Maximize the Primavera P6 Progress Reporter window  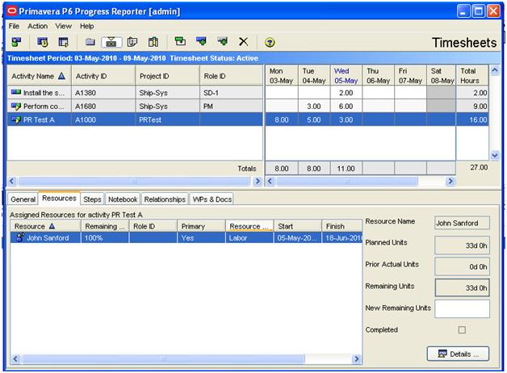tap(478, 11)
